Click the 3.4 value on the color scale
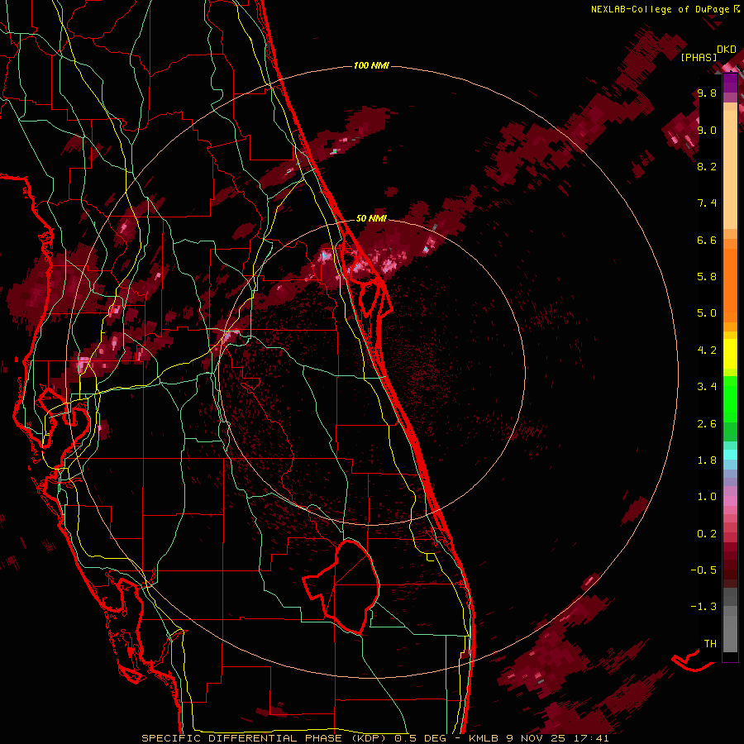The width and height of the screenshot is (744, 744). tap(707, 387)
